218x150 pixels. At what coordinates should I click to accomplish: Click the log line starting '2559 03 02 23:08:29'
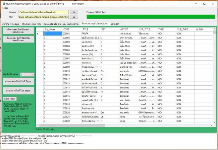click(46, 136)
